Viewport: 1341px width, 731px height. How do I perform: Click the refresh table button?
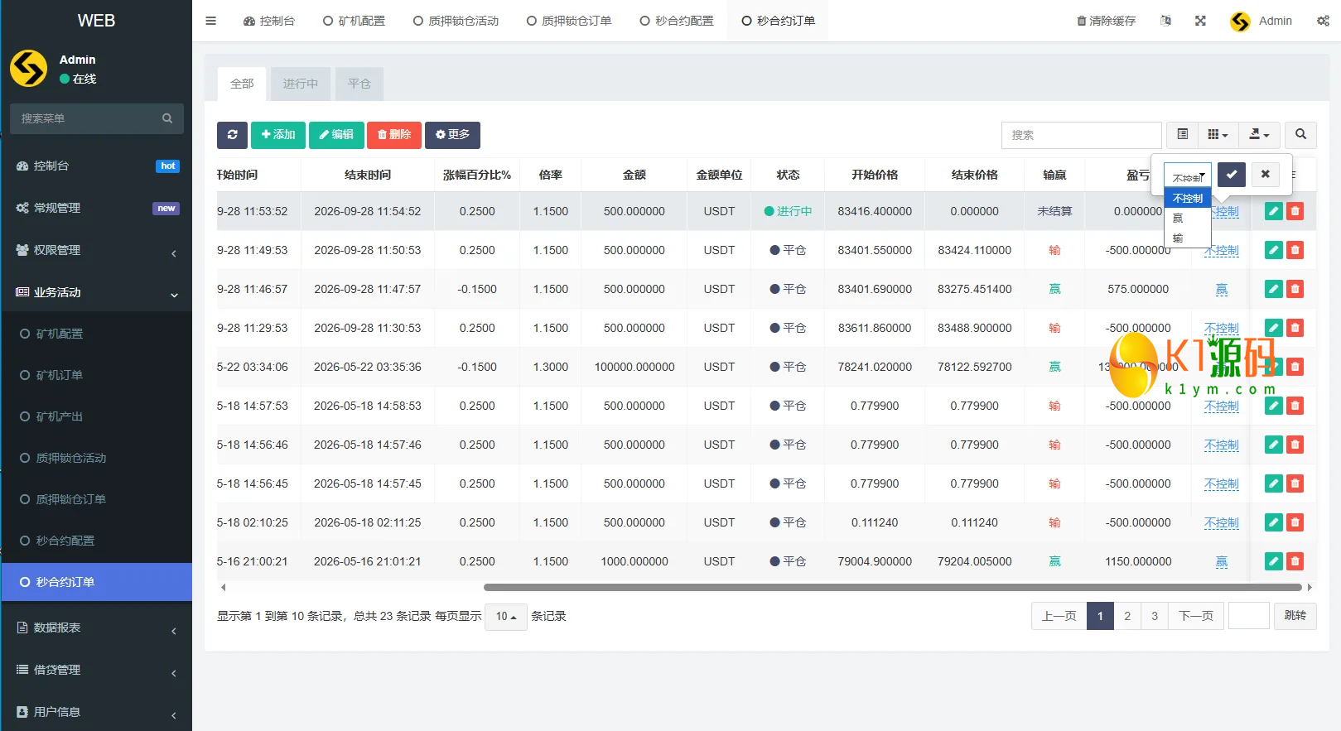pyautogui.click(x=232, y=135)
